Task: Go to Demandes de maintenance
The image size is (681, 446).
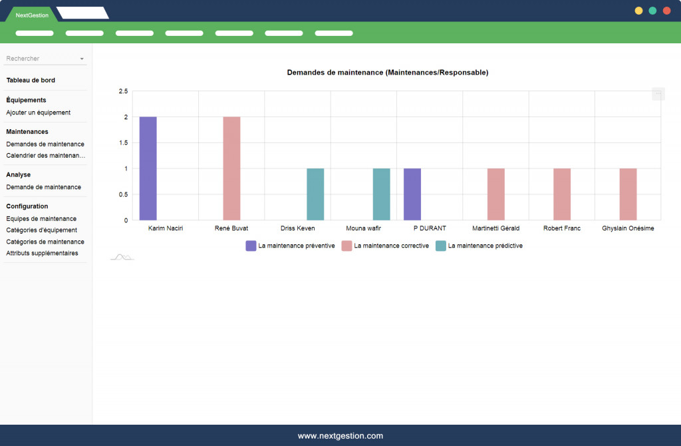Action: 45,144
